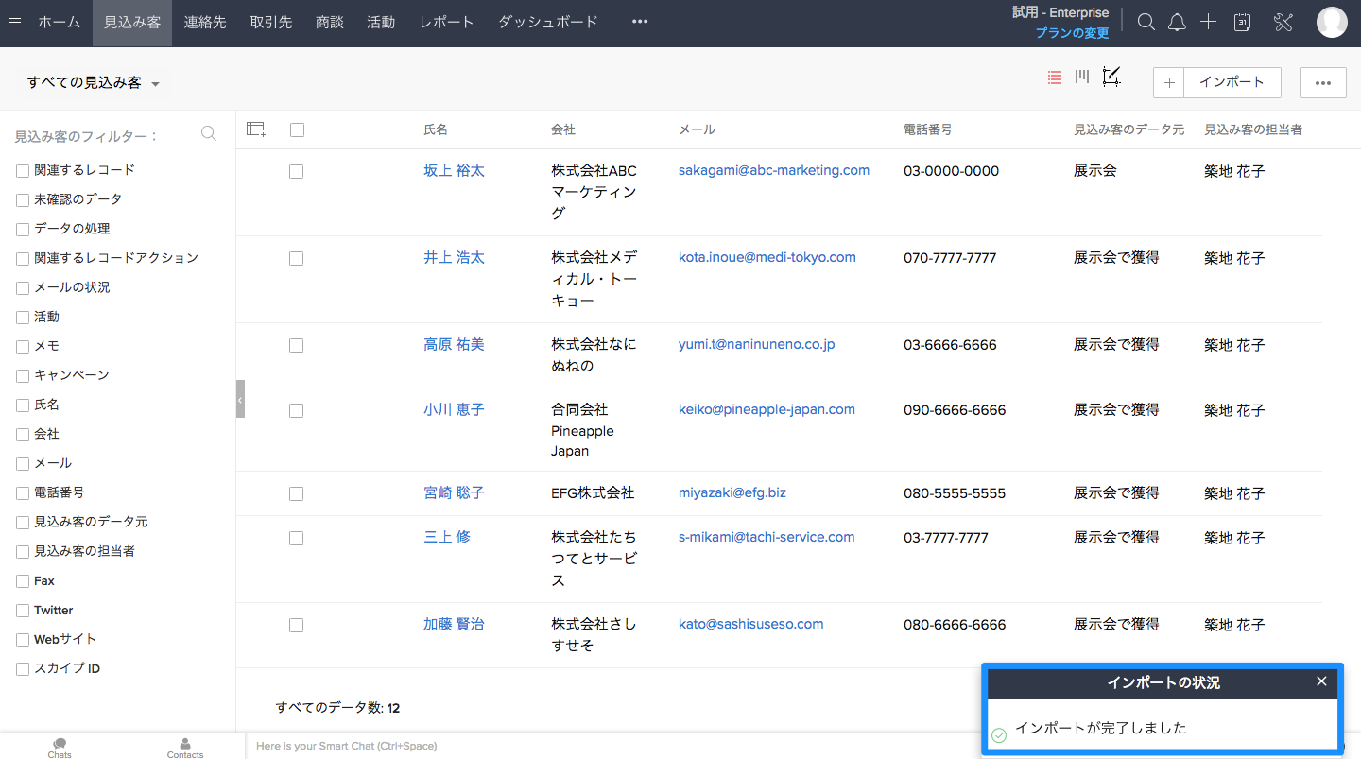Image resolution: width=1361 pixels, height=759 pixels.
Task: Open setup tools wrench icon
Action: (1283, 23)
